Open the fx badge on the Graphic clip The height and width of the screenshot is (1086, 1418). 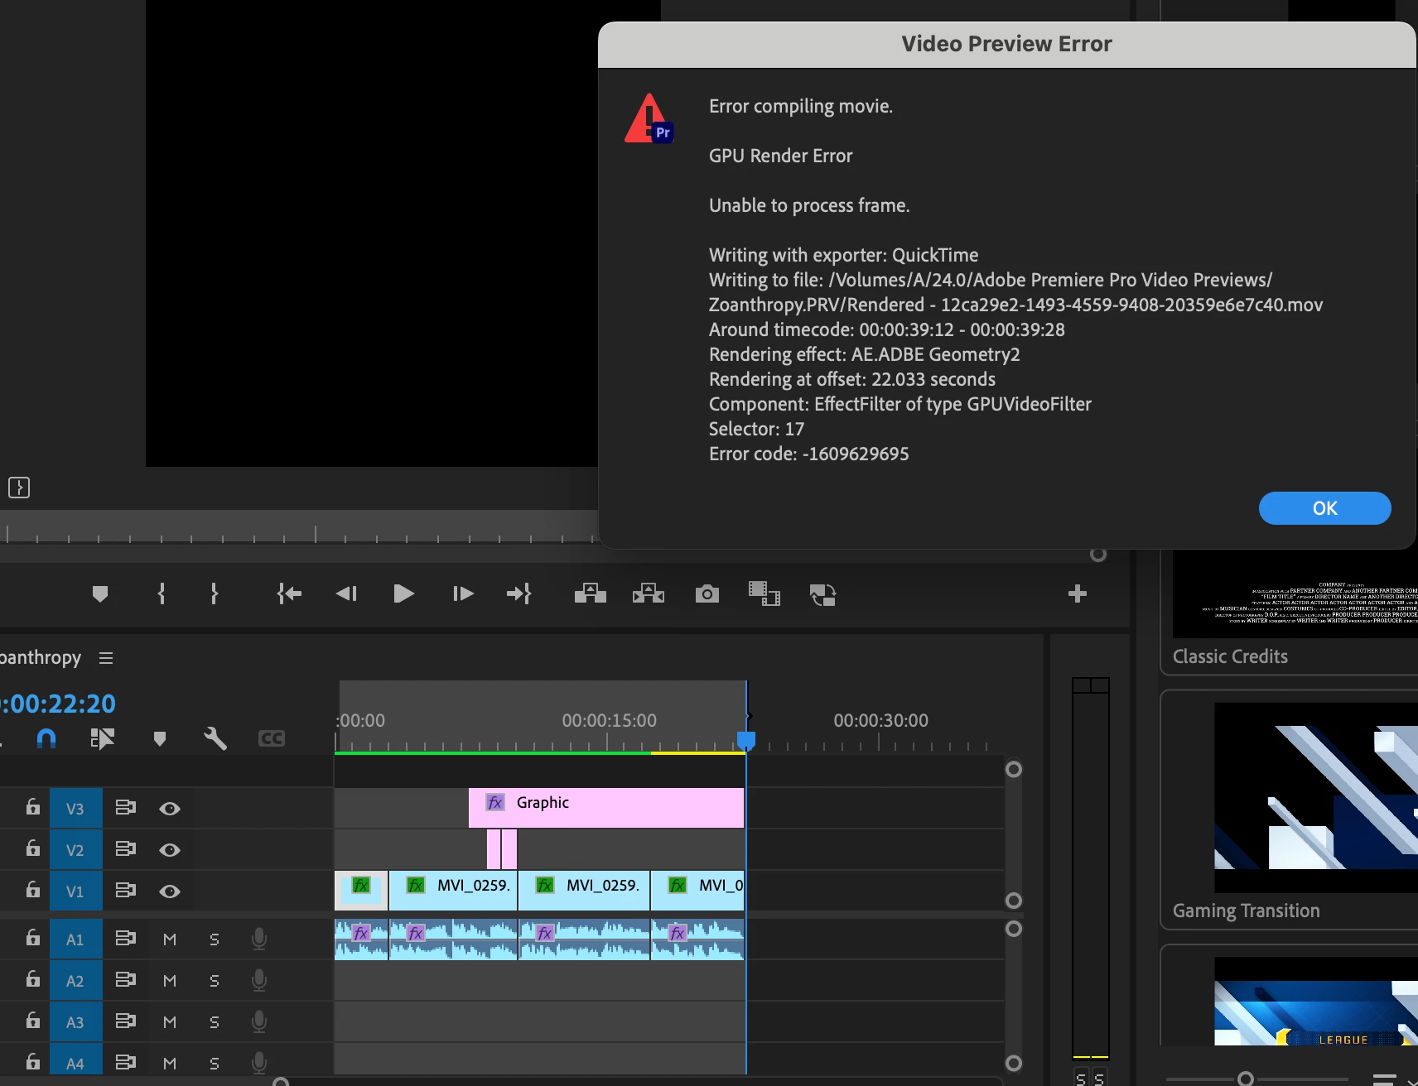pos(495,802)
